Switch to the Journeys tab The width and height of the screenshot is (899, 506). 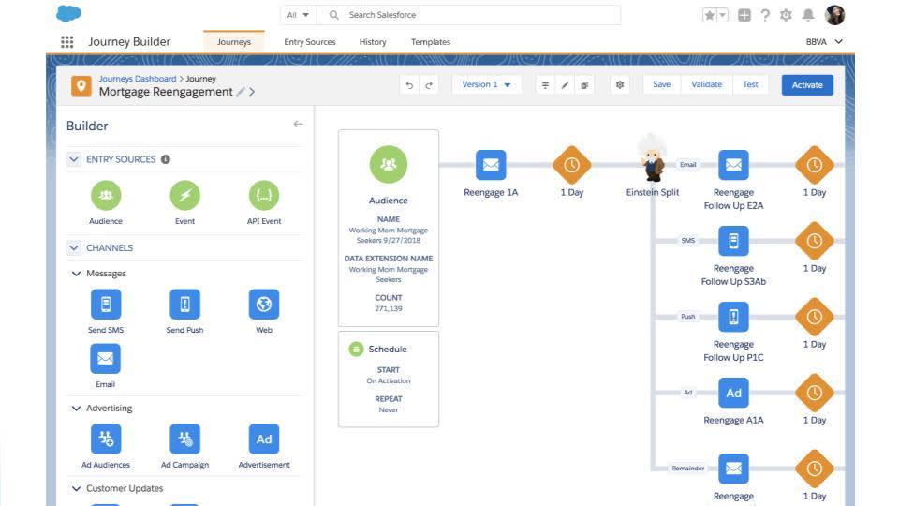(234, 42)
